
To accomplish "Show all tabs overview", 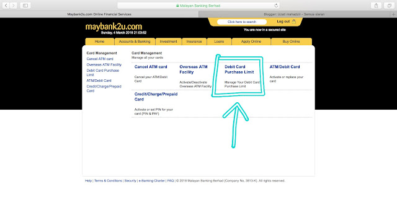I will click(389, 6).
